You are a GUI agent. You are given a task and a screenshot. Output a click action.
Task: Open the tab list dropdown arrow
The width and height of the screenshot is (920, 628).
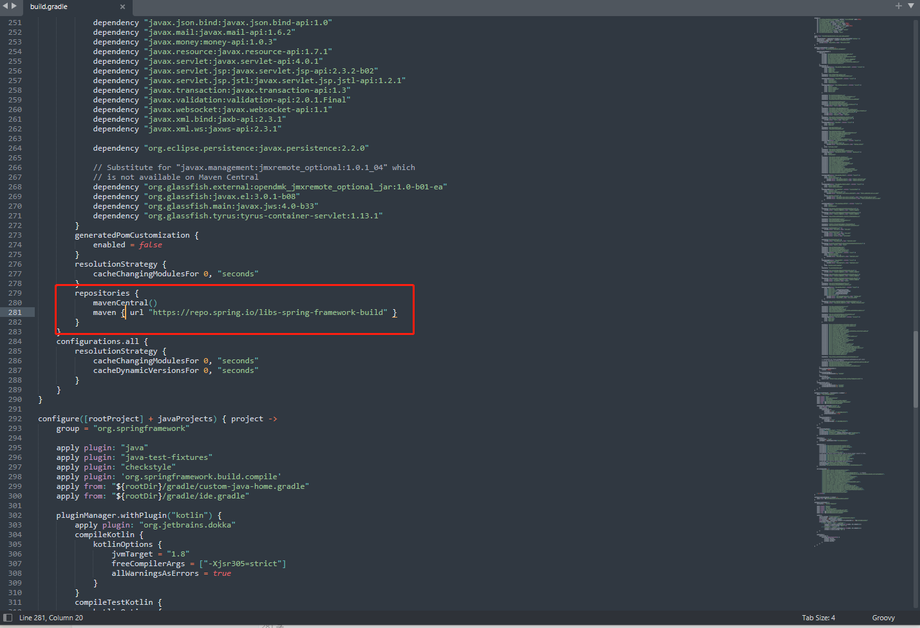tap(911, 6)
